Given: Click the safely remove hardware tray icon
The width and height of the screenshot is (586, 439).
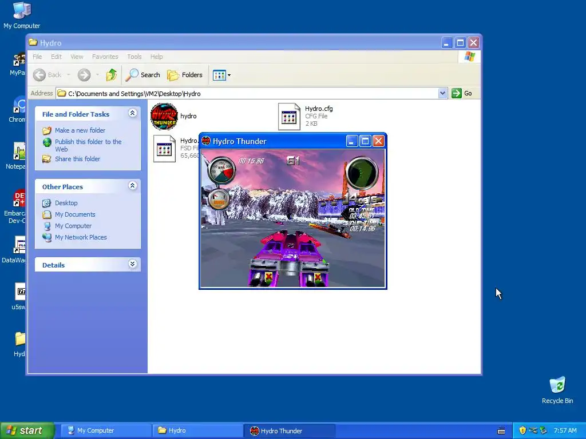Looking at the screenshot, I should [543, 431].
